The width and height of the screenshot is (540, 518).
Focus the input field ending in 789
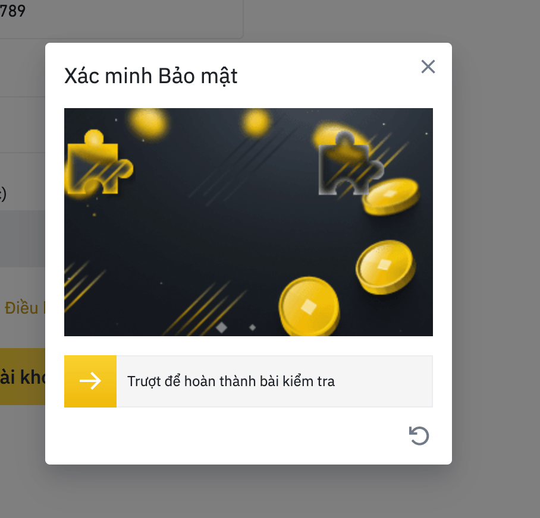[121, 14]
